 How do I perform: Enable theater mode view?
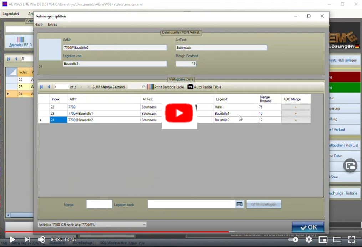(337, 240)
